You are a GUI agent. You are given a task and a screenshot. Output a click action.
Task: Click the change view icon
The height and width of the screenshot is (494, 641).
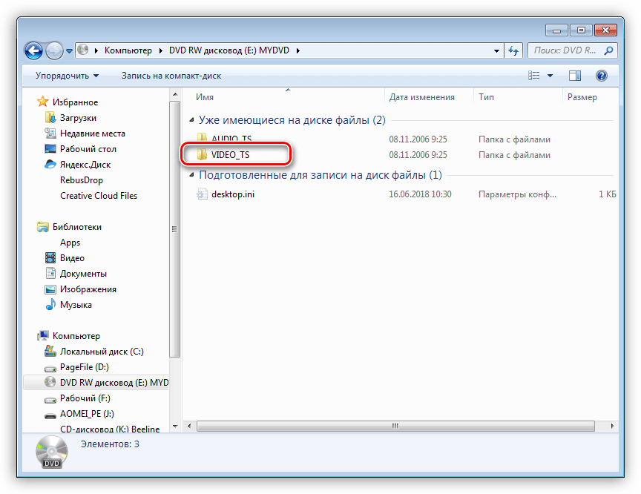(x=534, y=76)
